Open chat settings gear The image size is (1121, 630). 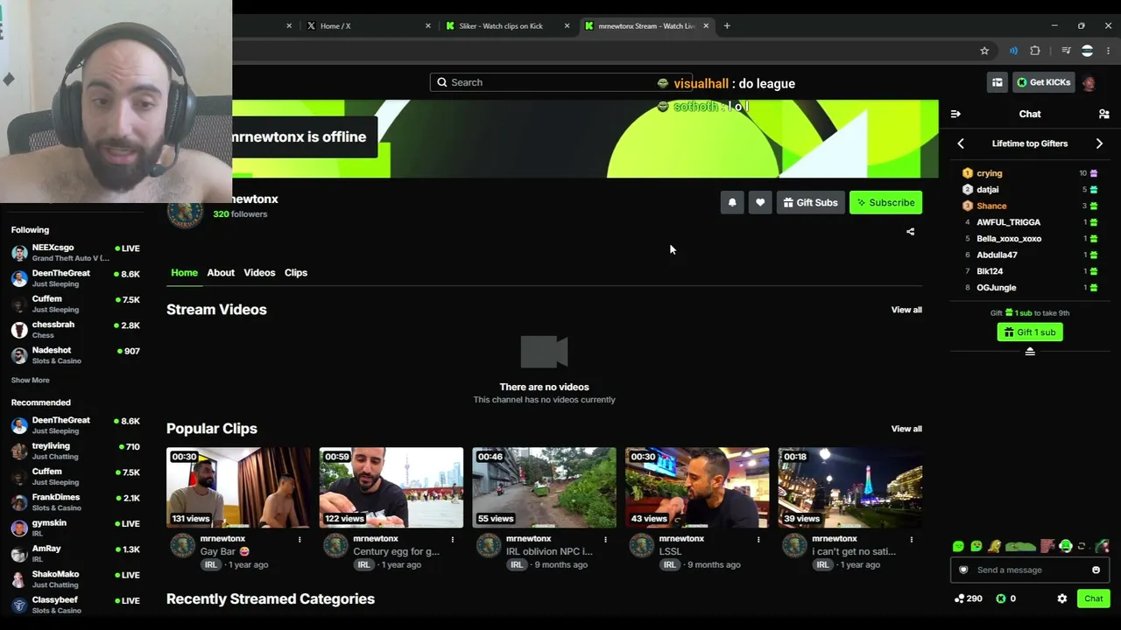coord(1062,598)
